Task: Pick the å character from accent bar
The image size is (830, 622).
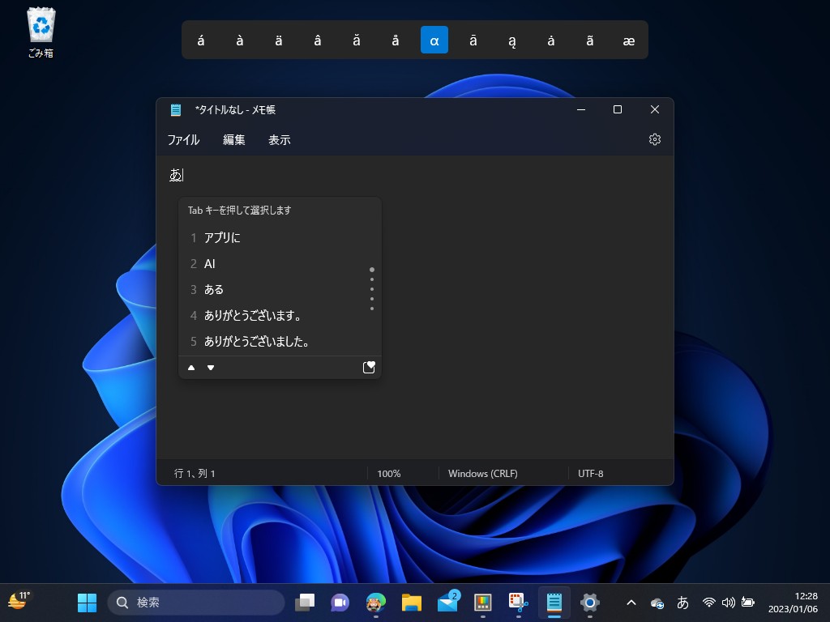Action: click(x=396, y=40)
